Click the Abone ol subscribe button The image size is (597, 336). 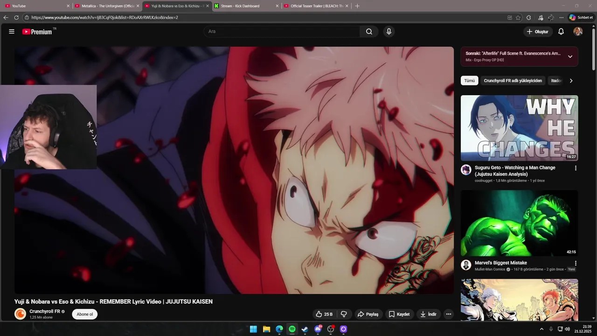point(85,314)
